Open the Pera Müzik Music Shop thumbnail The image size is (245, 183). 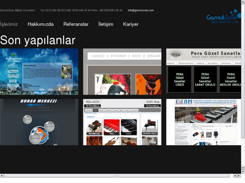[122, 122]
